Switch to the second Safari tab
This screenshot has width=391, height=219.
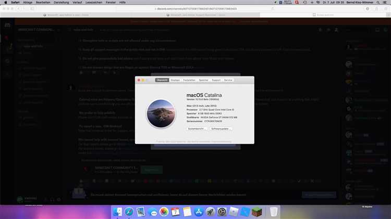coord(195,15)
